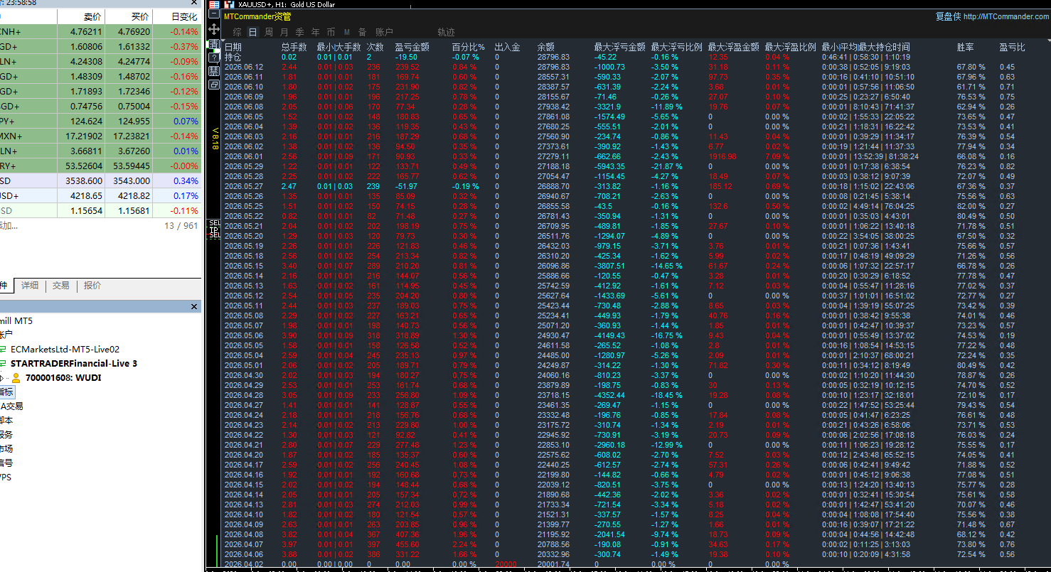Close the Navigator panel
The width and height of the screenshot is (1051, 572).
[x=194, y=307]
